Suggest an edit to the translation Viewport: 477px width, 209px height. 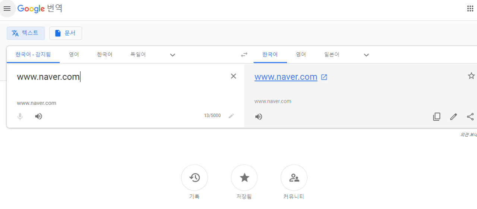click(x=454, y=117)
